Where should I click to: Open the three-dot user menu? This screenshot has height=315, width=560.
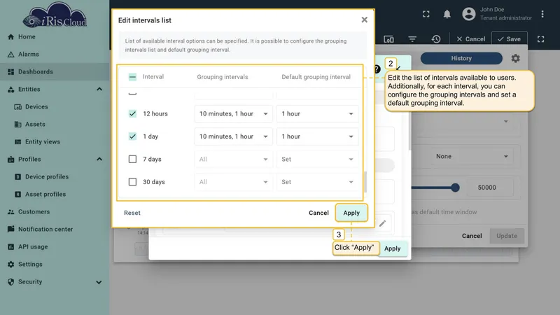[x=542, y=14]
